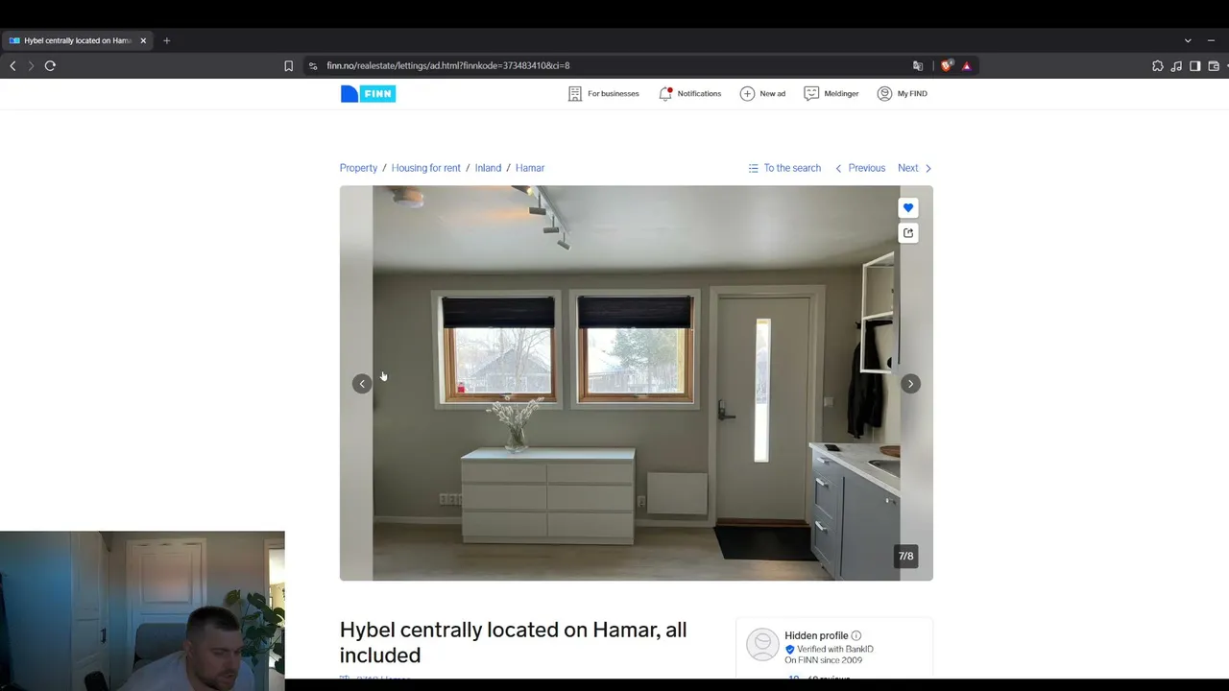Reload the page with the refresh icon
This screenshot has width=1229, height=691.
coord(50,65)
